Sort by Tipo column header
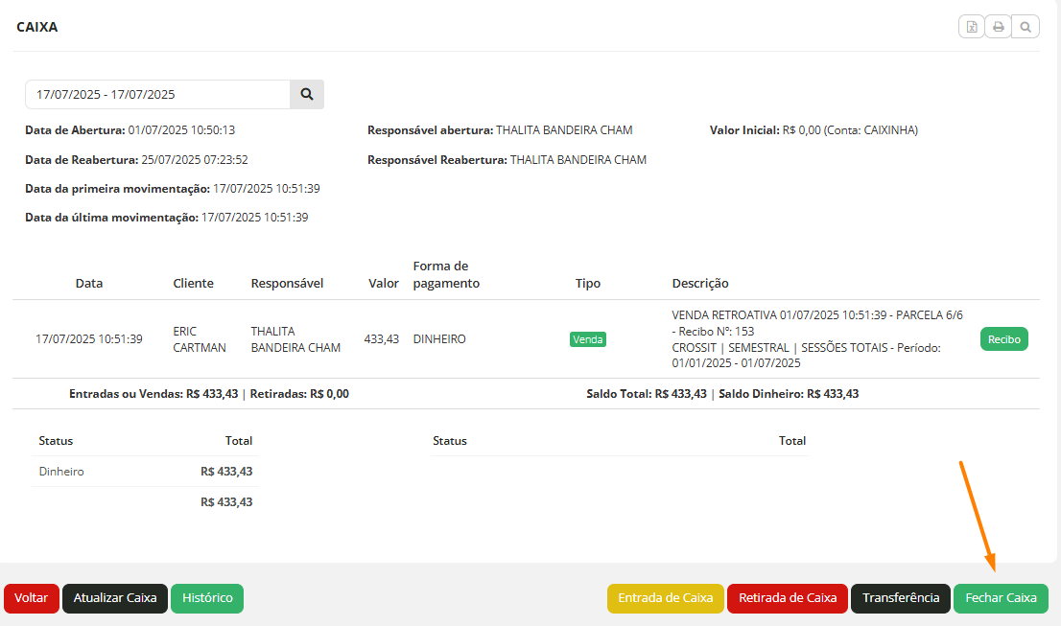 [x=588, y=283]
